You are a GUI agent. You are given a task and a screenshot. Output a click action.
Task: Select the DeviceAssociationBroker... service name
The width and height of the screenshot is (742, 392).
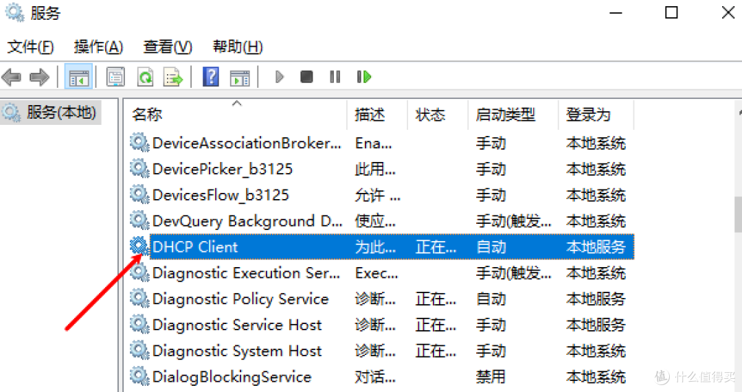(247, 143)
